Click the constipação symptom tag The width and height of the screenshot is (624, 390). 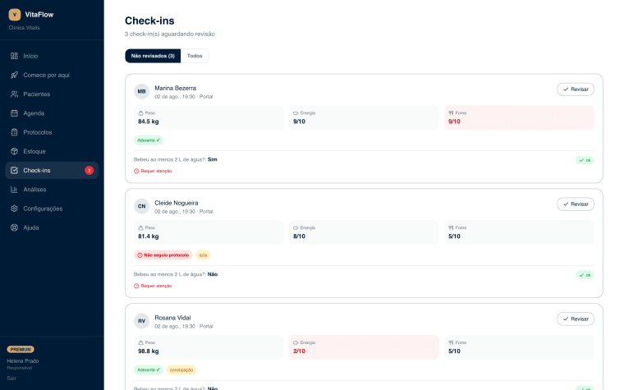(181, 370)
